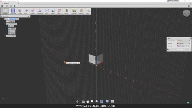Click the Look At camera icon
The height and width of the screenshot is (108, 192).
tap(83, 102)
